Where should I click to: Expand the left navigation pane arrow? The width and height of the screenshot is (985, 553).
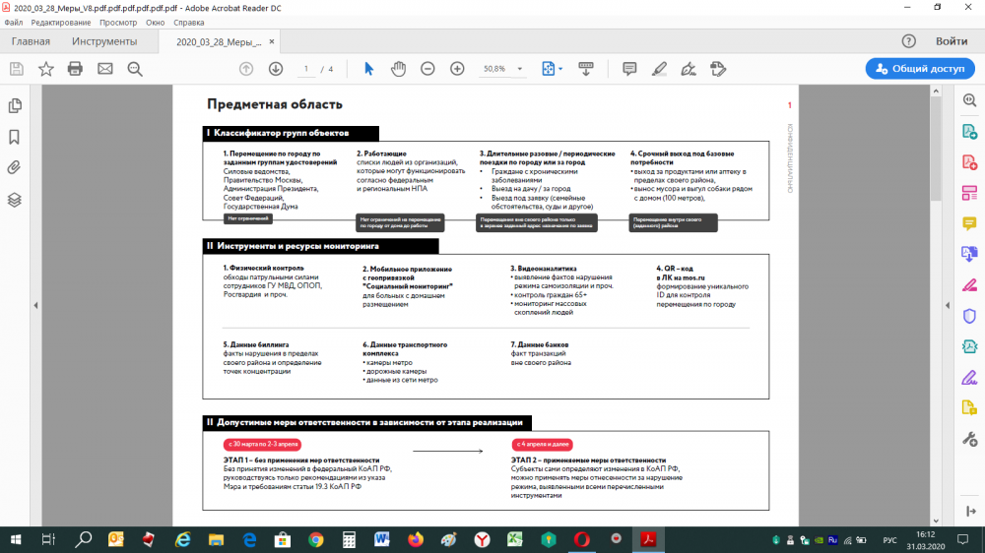35,305
